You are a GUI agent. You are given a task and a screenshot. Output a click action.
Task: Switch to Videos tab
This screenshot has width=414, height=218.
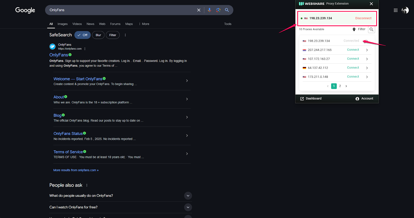coord(77,24)
